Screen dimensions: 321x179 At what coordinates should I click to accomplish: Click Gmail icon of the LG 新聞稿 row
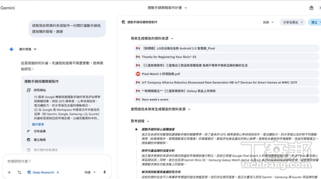point(138,48)
